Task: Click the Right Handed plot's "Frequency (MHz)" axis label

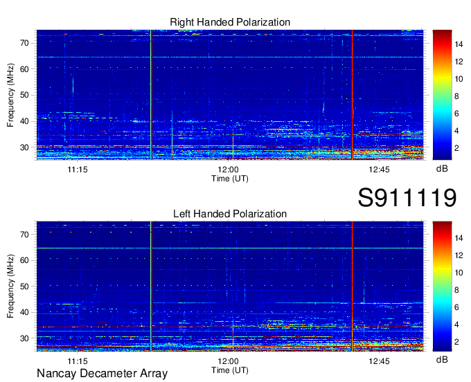Action: tap(10, 95)
